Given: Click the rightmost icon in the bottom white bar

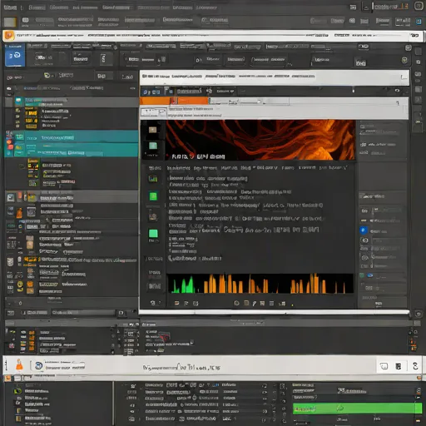Looking at the screenshot, I should tap(415, 366).
